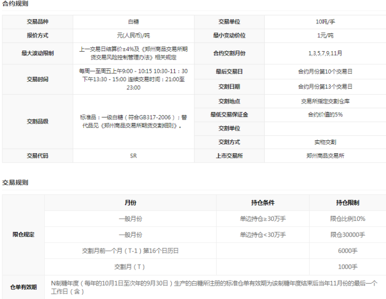Click the 交割月（T） row cell
Image resolution: width=386 pixels, height=299 pixels.
130,266
